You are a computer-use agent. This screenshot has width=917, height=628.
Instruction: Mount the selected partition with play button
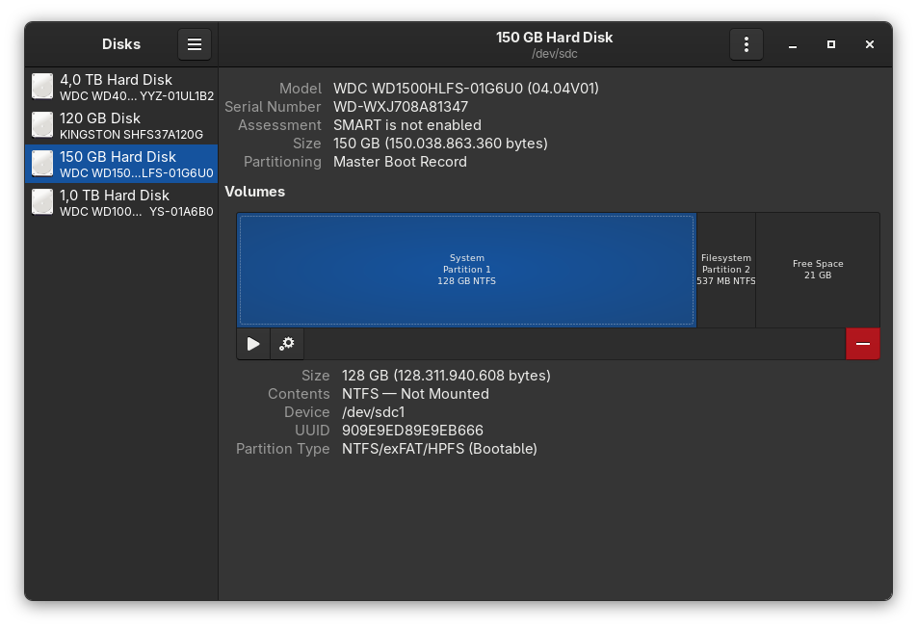click(x=253, y=344)
